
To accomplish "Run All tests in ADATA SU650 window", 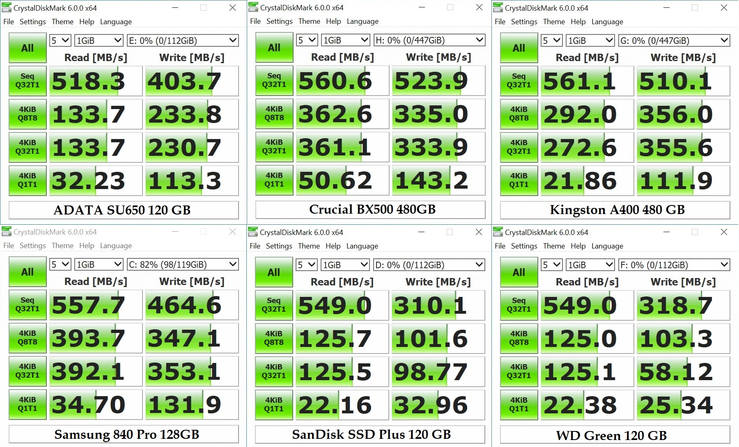I will 28,48.
